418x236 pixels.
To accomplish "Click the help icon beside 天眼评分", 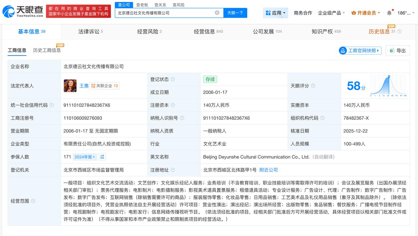I will click(x=313, y=86).
